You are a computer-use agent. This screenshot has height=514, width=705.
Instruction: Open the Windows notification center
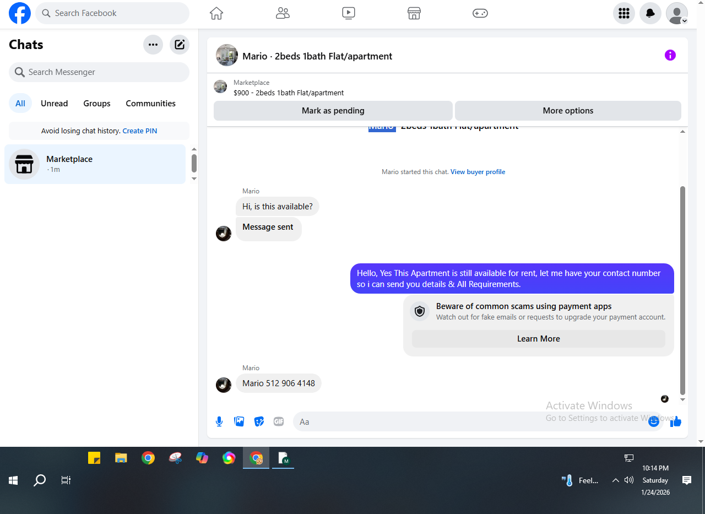pyautogui.click(x=687, y=480)
